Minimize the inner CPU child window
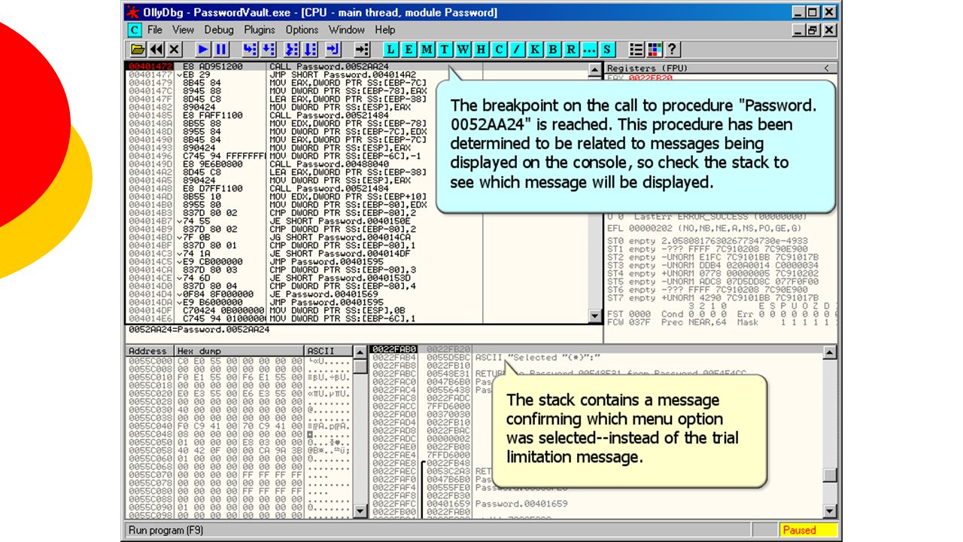 click(800, 30)
